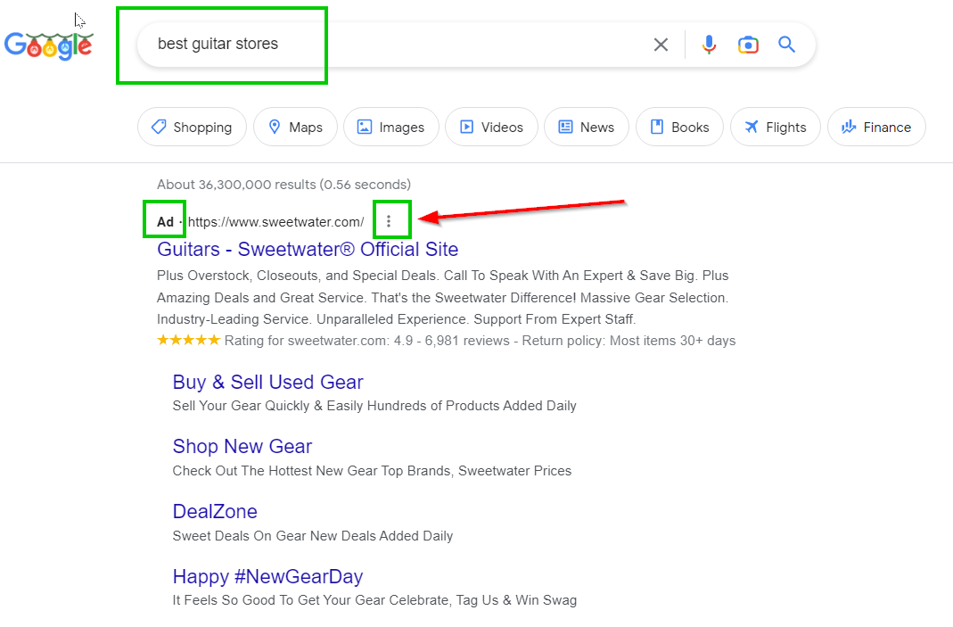Viewport: 953px width, 627px height.
Task: Click the Google holiday logo
Action: pos(49,45)
